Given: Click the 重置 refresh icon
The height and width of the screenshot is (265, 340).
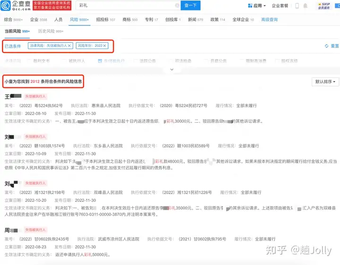Looking at the screenshot, I should click(x=327, y=46).
